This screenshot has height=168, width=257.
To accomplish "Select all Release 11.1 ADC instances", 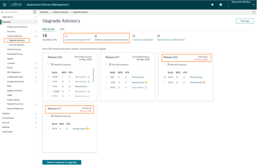I will (49, 116).
